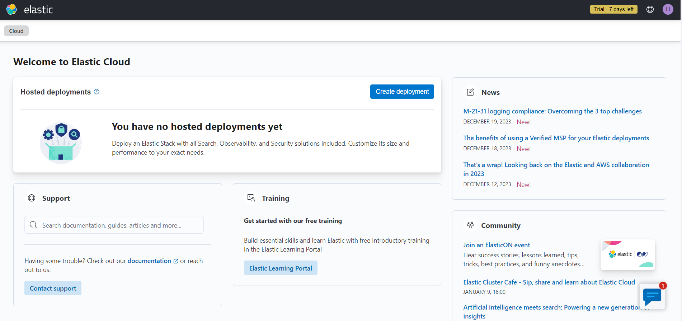Image resolution: width=682 pixels, height=321 pixels.
Task: Click the Training section icon
Action: [251, 198]
